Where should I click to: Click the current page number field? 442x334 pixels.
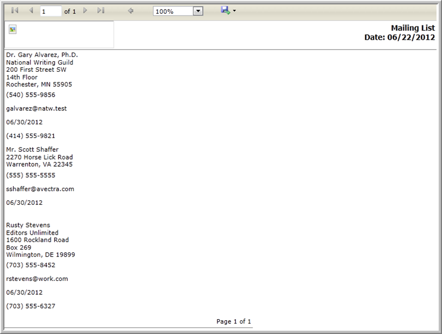point(51,11)
